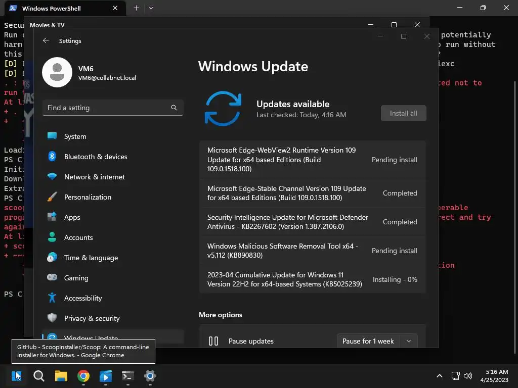The height and width of the screenshot is (388, 518).
Task: Open the Accounts settings page
Action: (x=113, y=237)
